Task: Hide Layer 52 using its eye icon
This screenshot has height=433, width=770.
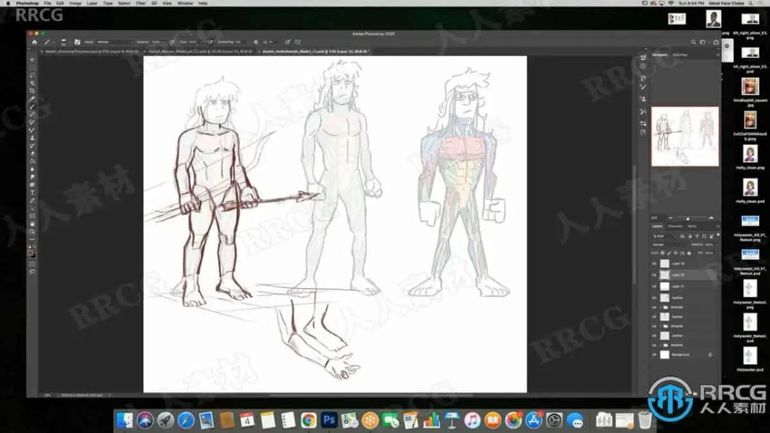Action: 654,275
